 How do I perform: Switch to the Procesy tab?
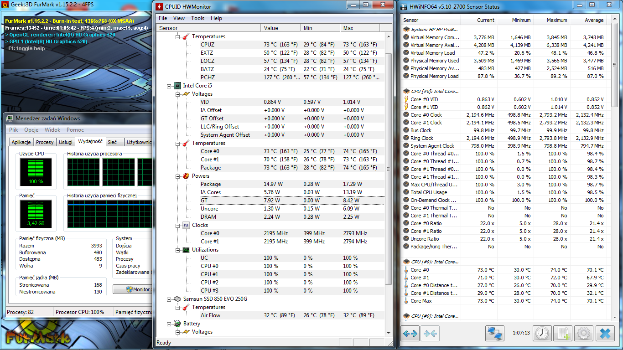45,142
